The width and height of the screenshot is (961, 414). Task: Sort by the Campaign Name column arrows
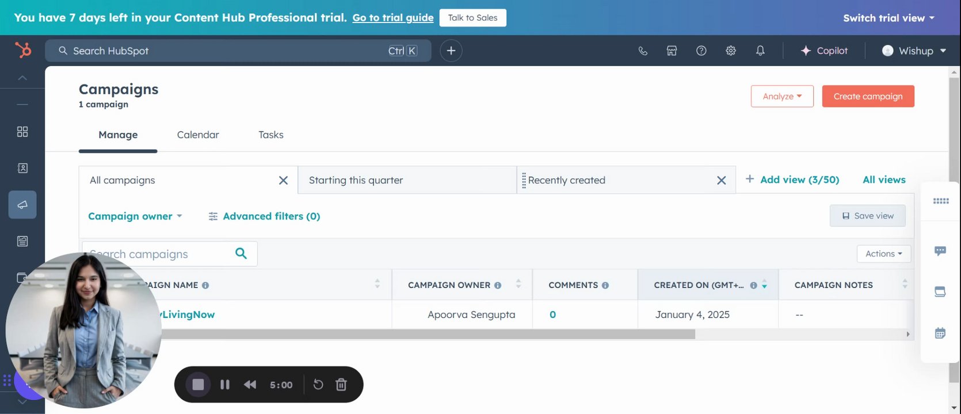point(377,283)
